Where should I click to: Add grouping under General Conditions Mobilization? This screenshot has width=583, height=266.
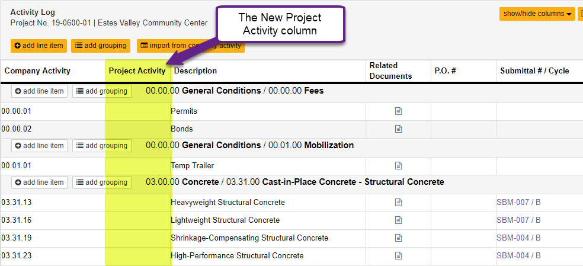tap(102, 146)
